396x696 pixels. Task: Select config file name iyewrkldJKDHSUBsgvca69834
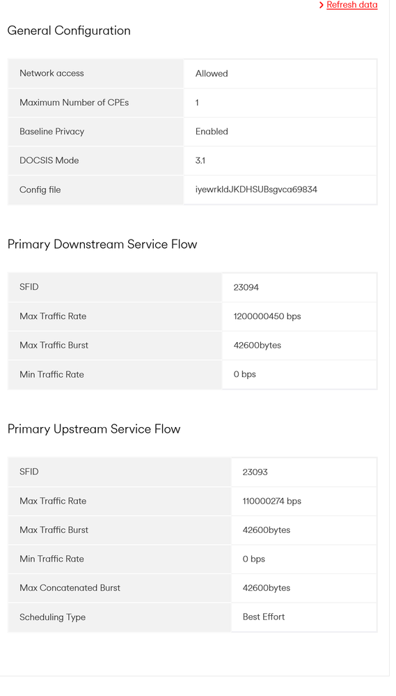[256, 190]
